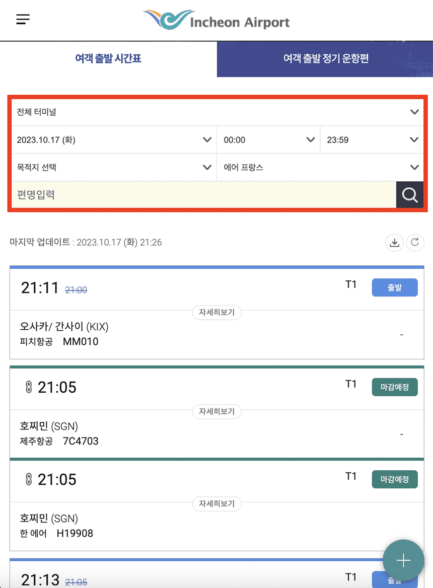Image resolution: width=433 pixels, height=588 pixels.
Task: Open the hamburger navigation menu
Action: [23, 19]
